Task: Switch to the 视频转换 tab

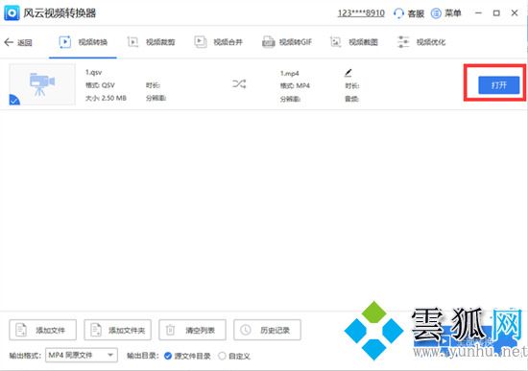Action: [83, 42]
